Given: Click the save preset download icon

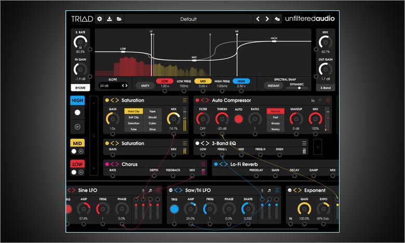Looking at the screenshot, I should pyautogui.click(x=109, y=19).
